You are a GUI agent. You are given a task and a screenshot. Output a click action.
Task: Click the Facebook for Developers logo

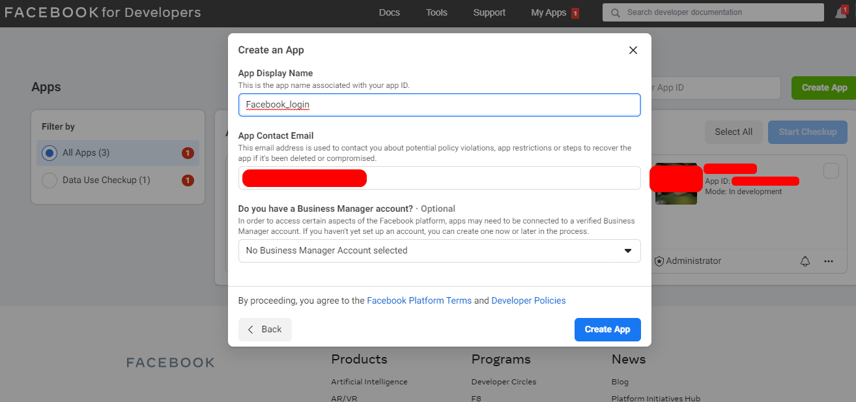pos(101,12)
